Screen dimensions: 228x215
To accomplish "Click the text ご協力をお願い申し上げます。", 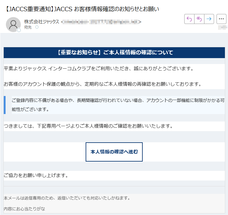I will 36,175.
